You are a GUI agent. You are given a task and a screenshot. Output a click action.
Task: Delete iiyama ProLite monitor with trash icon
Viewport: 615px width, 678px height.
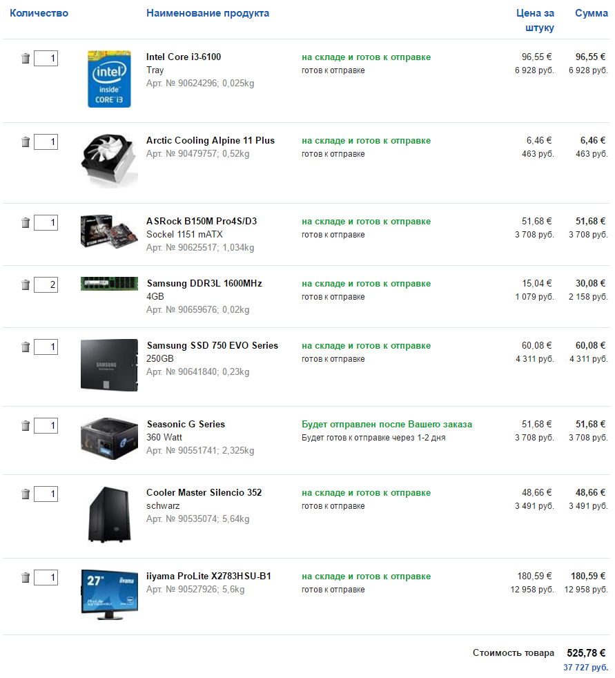pos(26,577)
